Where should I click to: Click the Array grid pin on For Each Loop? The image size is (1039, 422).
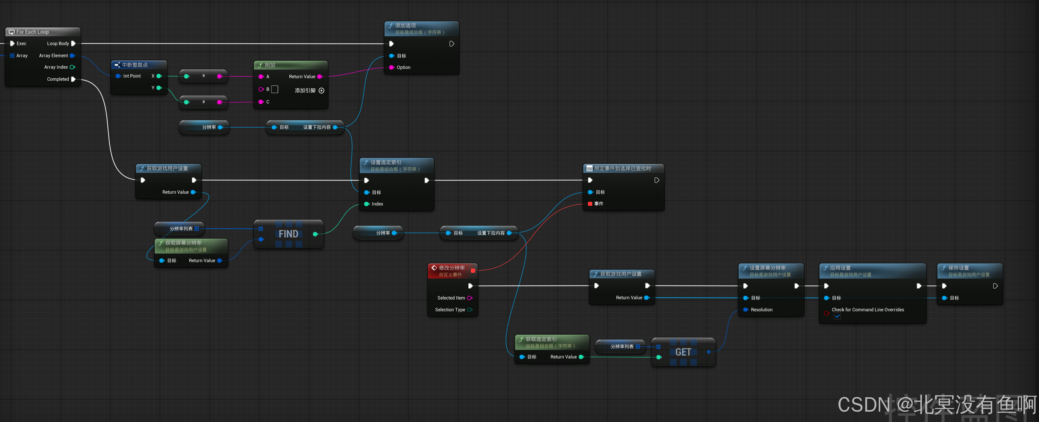[x=12, y=55]
